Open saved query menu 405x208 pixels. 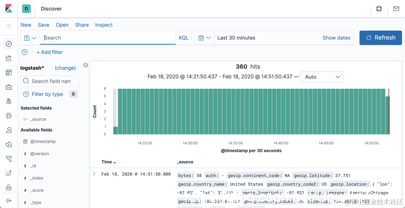30,38
